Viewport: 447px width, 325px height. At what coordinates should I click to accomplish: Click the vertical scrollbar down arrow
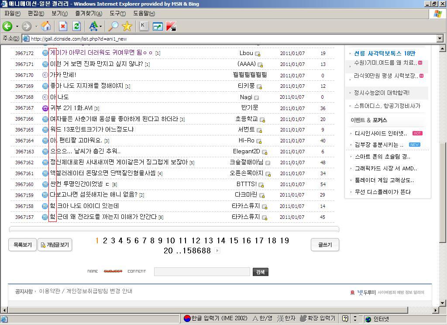443,303
